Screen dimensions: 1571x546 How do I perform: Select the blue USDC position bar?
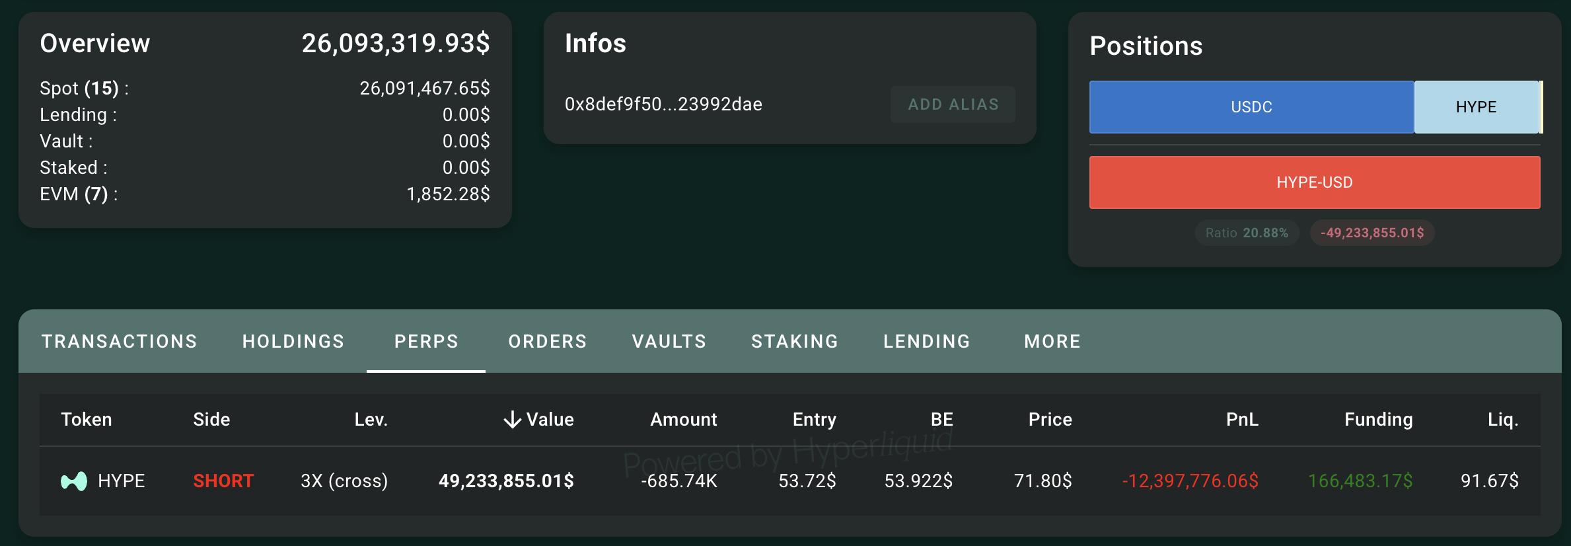point(1251,107)
